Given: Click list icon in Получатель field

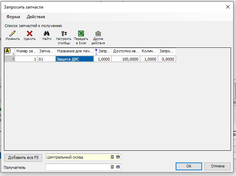Looking at the screenshot, I should 112,167.
